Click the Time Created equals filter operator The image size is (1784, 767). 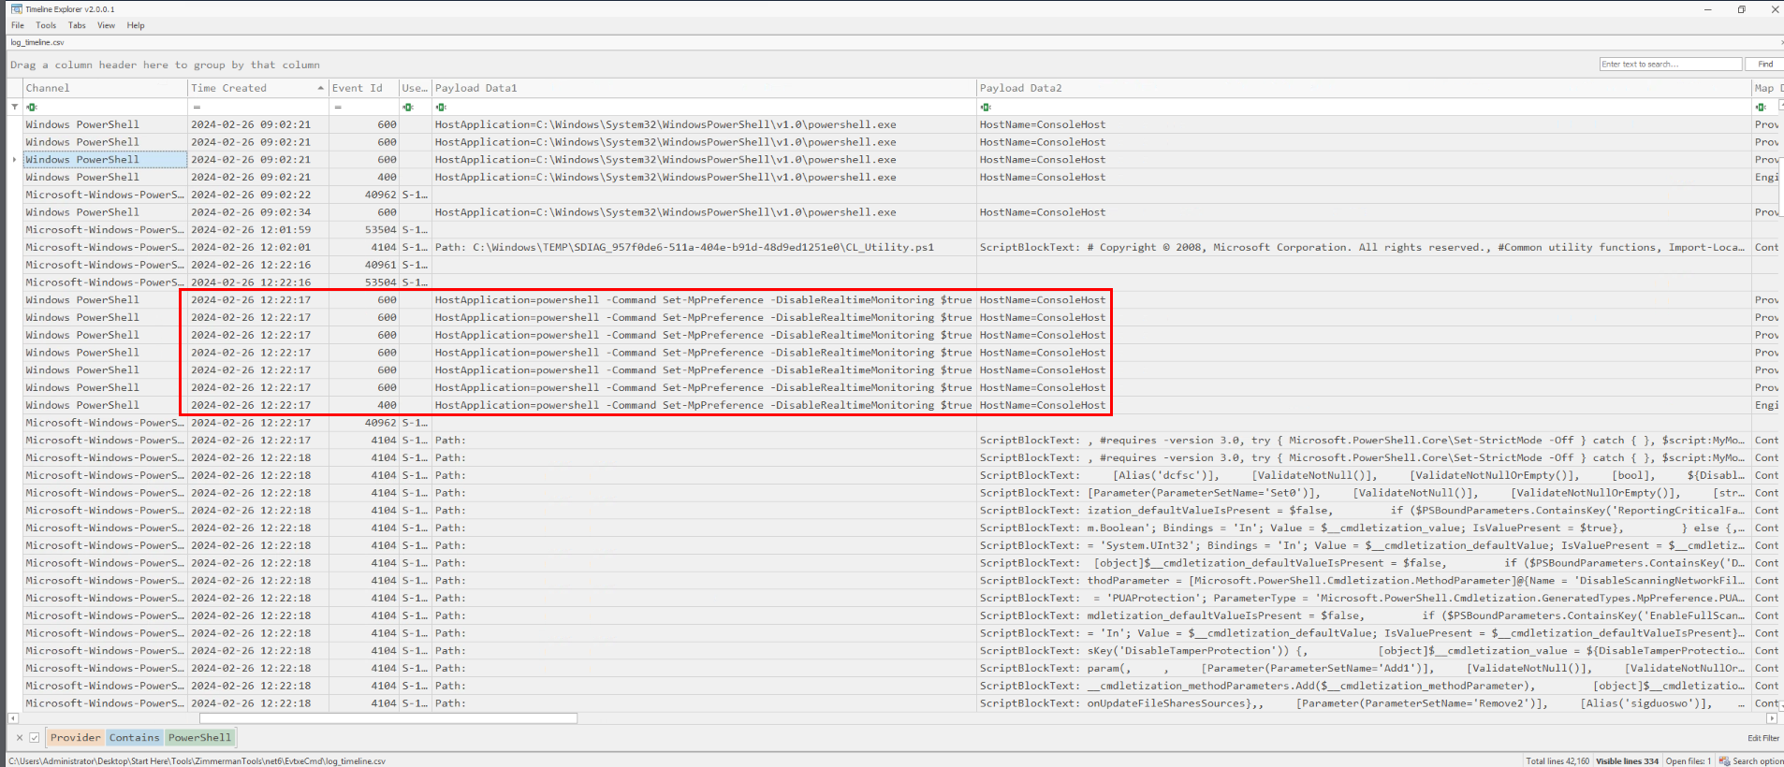[x=196, y=107]
